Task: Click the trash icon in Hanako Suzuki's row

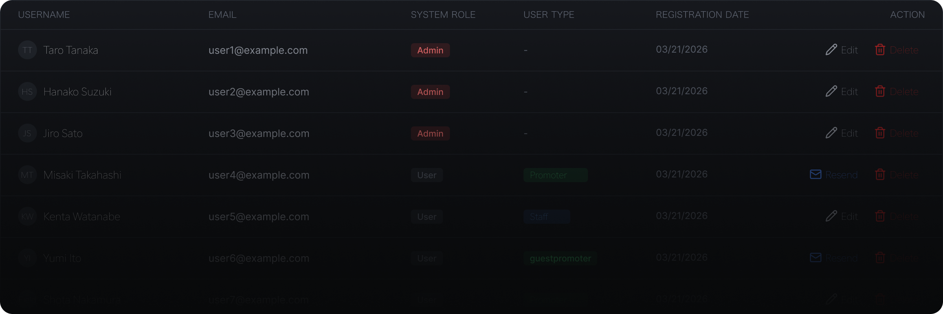Action: tap(880, 91)
